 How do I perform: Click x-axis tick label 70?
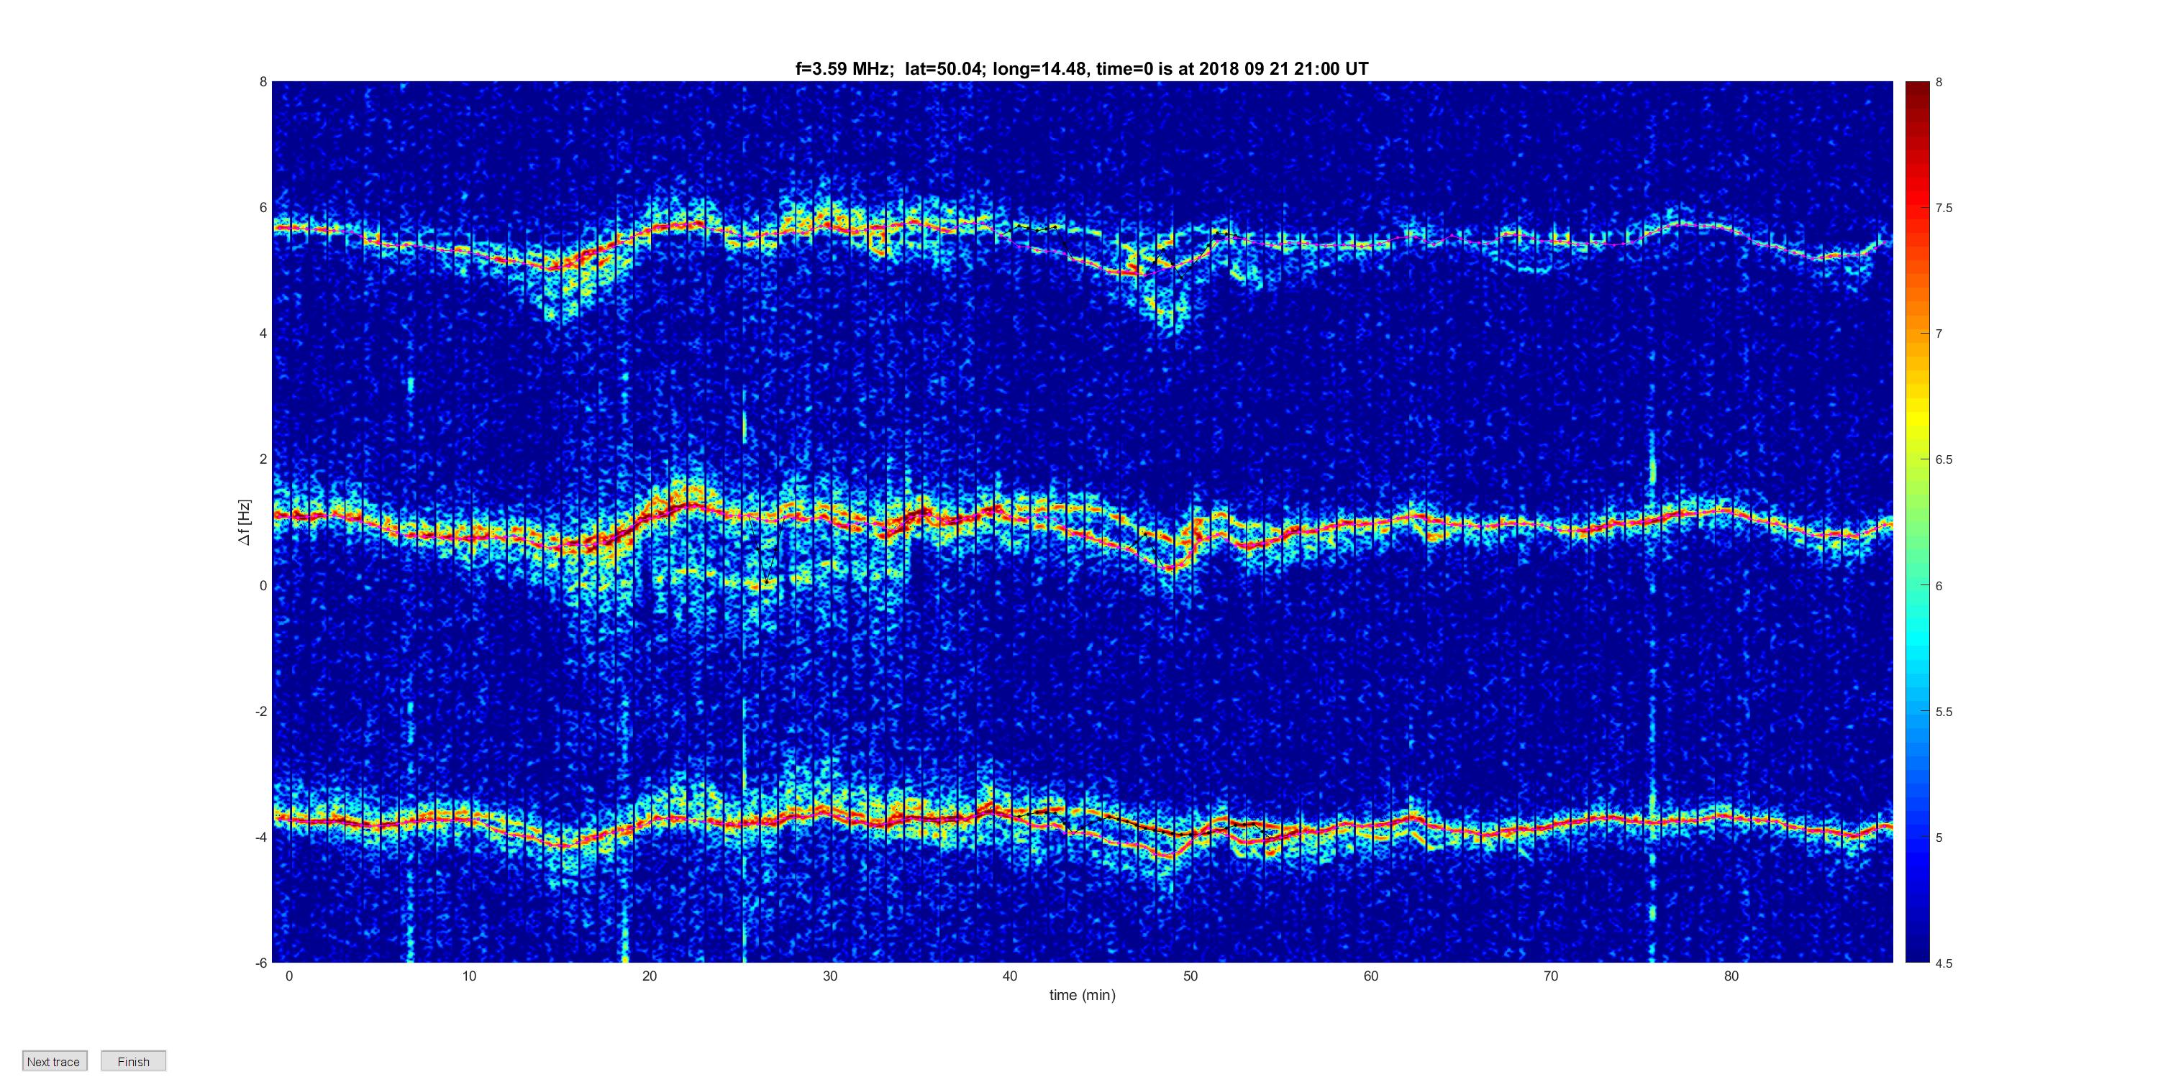[x=1551, y=976]
